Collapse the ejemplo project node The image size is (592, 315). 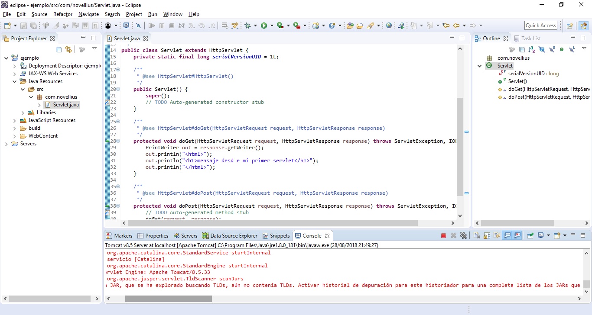(6, 58)
